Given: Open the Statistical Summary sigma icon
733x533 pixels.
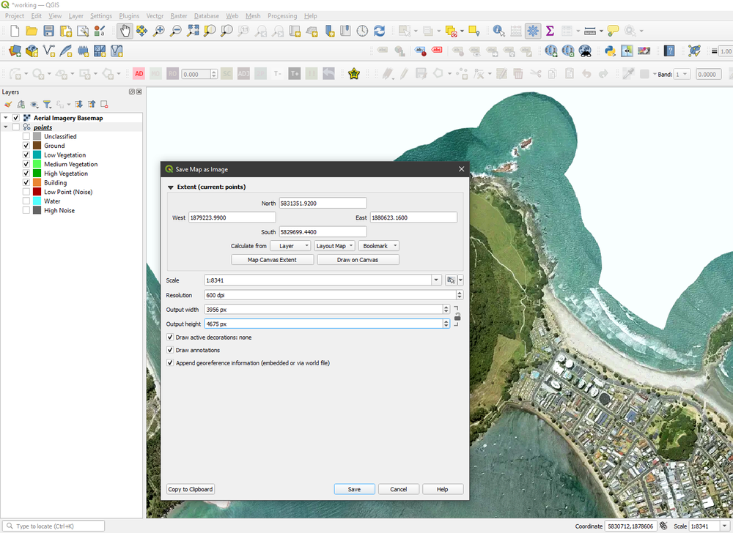Looking at the screenshot, I should (550, 31).
